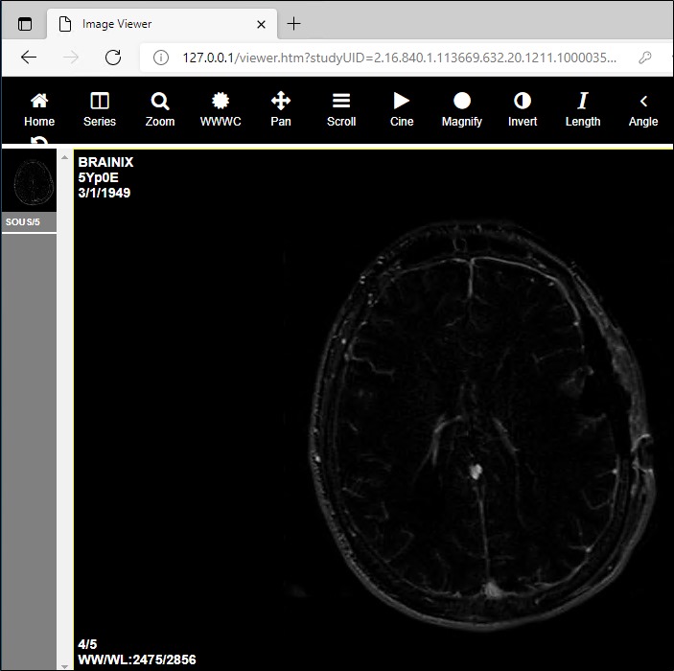Open the tab actions menu icon

tap(25, 24)
